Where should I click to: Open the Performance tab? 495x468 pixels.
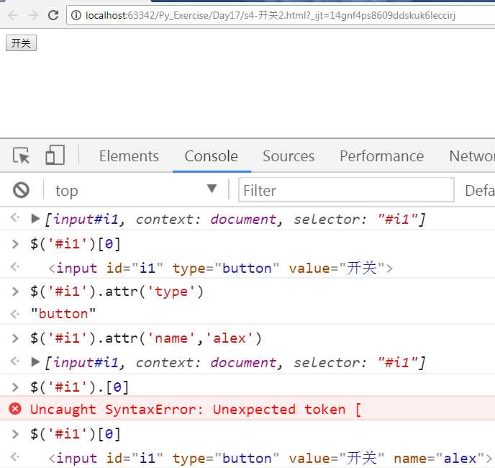coord(381,156)
